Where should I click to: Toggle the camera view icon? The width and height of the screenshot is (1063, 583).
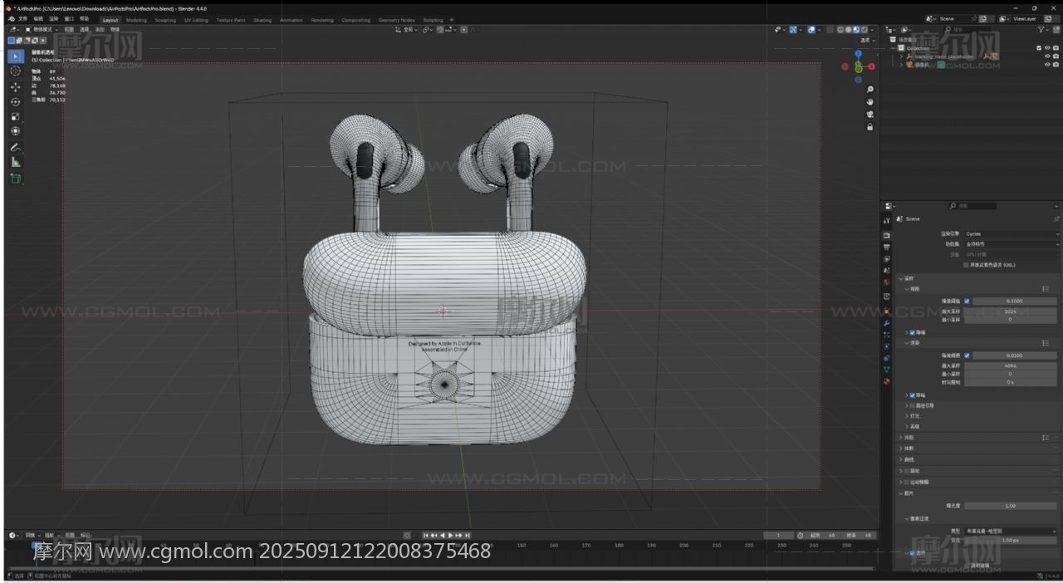(x=870, y=115)
